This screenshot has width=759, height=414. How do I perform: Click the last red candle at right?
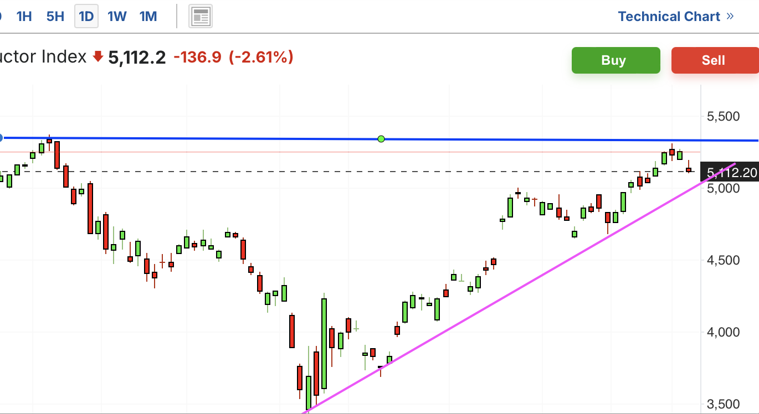click(x=689, y=169)
